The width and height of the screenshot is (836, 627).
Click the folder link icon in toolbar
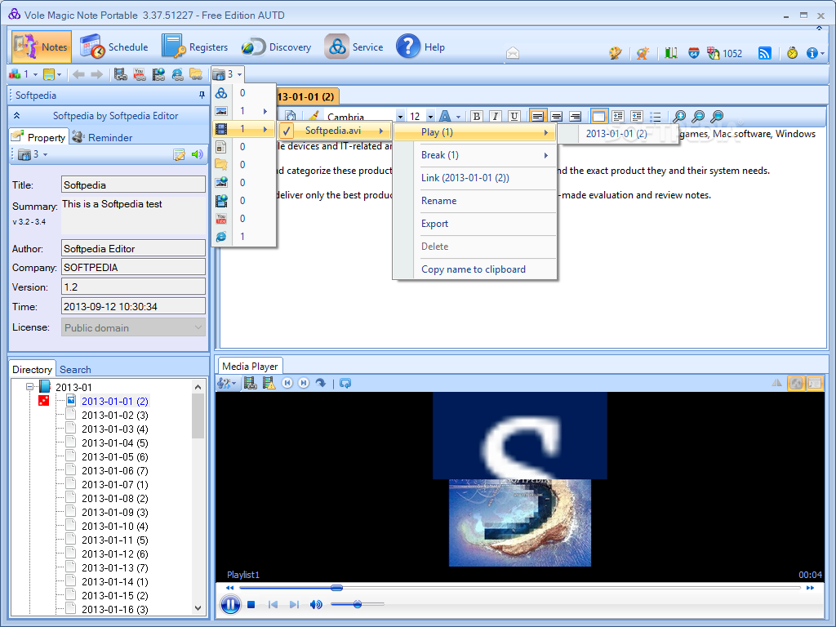tap(196, 74)
